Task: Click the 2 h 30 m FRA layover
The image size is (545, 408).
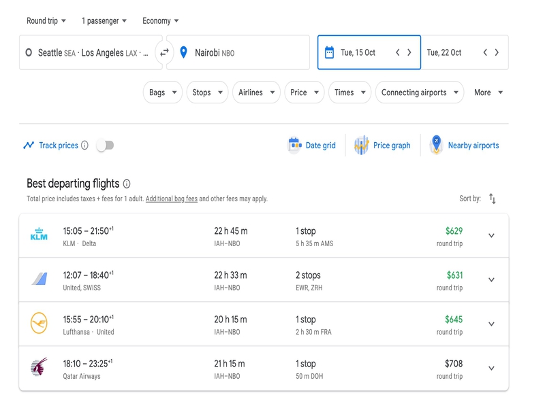Action: pos(313,332)
